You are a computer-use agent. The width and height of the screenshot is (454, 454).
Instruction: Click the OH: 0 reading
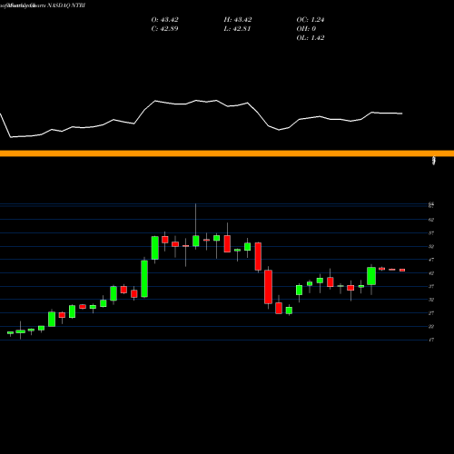pyautogui.click(x=306, y=29)
